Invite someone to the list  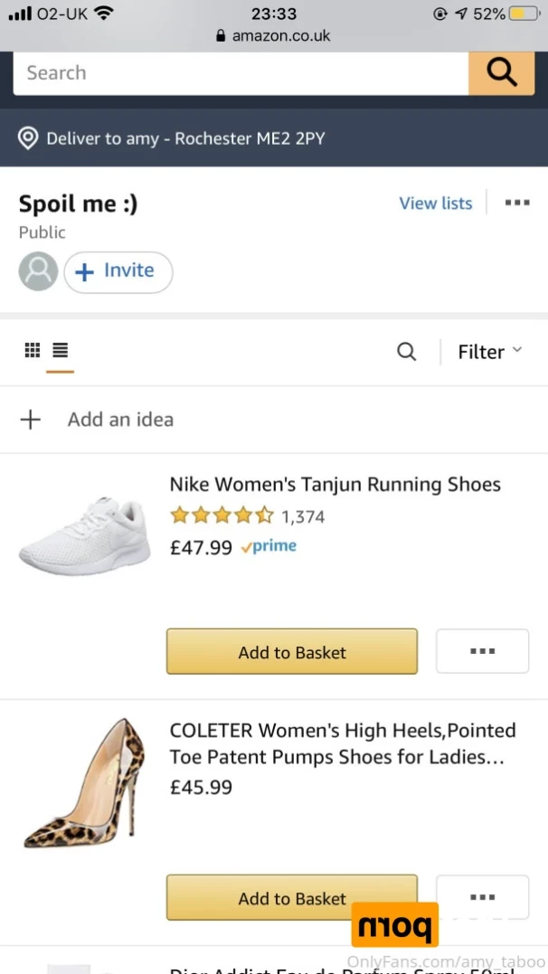(x=118, y=271)
